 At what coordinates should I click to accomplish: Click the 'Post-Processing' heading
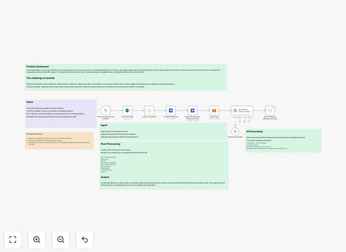coord(110,144)
